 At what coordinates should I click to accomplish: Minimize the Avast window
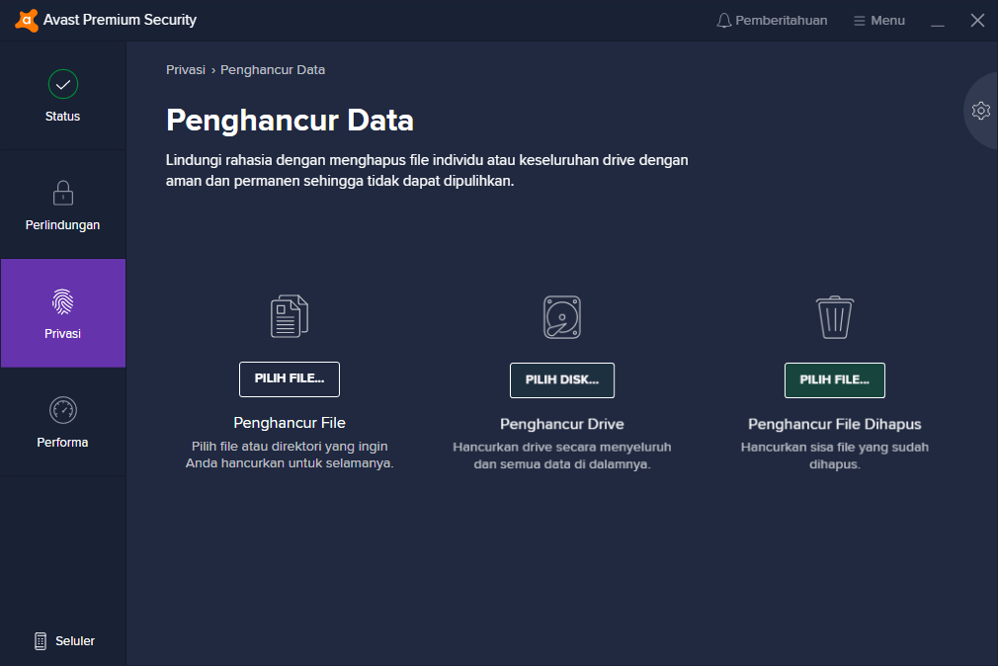(937, 21)
